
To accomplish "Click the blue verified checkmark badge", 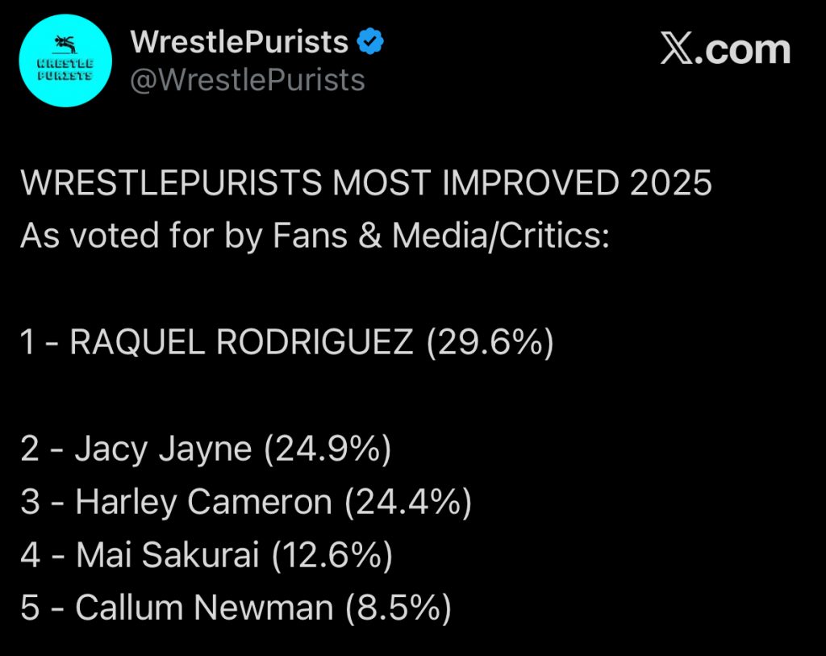I will [x=369, y=42].
